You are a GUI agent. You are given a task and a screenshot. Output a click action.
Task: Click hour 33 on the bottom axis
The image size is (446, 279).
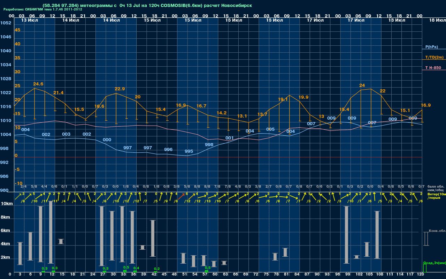click(x=123, y=274)
